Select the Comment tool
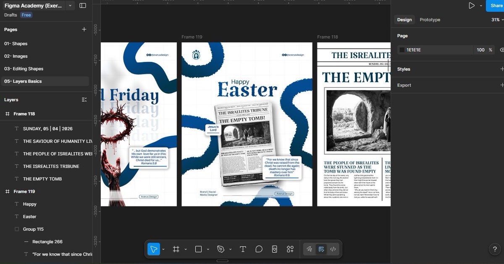This screenshot has width=504, height=264. (259, 249)
